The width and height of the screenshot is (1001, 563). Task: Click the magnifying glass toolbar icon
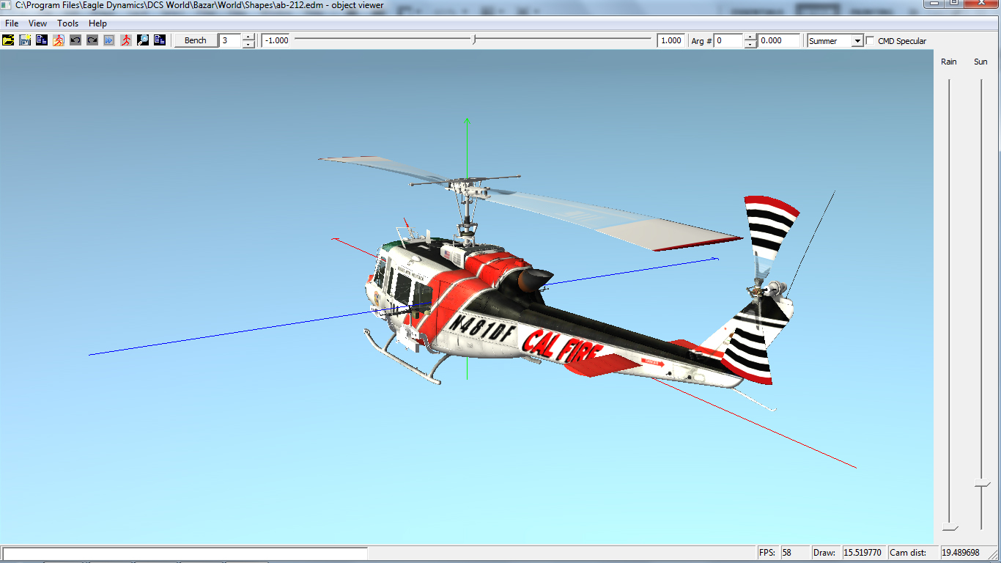[x=143, y=40]
